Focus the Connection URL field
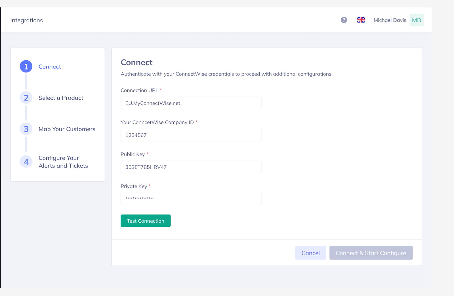This screenshot has width=454, height=296. 191,103
